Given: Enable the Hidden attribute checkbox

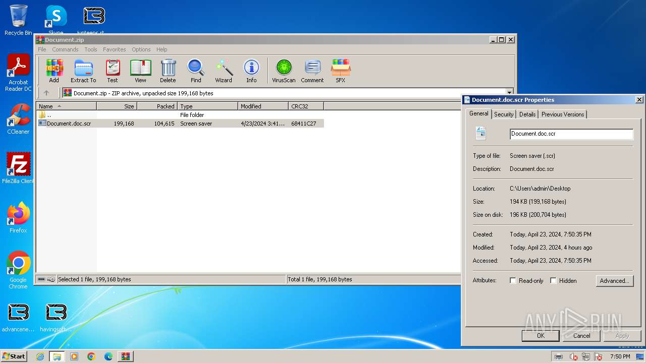Looking at the screenshot, I should point(553,281).
